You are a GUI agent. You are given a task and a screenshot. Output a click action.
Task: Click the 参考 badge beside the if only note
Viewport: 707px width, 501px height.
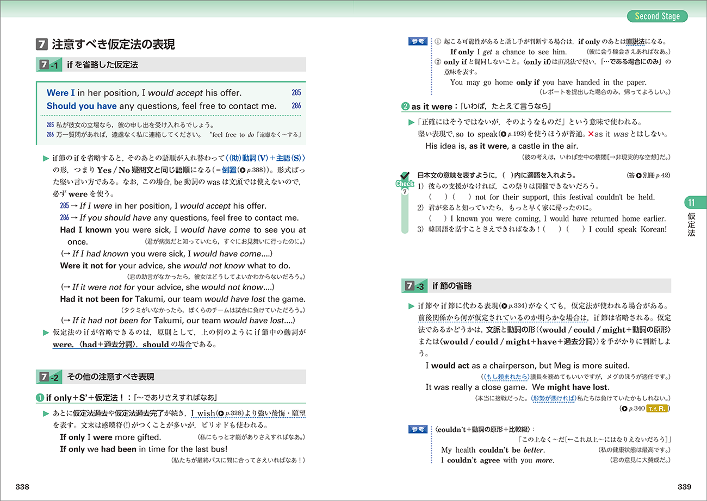click(x=417, y=41)
